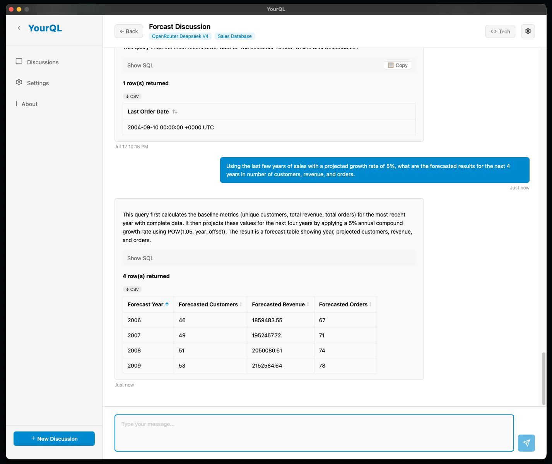Select the 2006 forecast year cell
The height and width of the screenshot is (464, 552).
tap(148, 320)
